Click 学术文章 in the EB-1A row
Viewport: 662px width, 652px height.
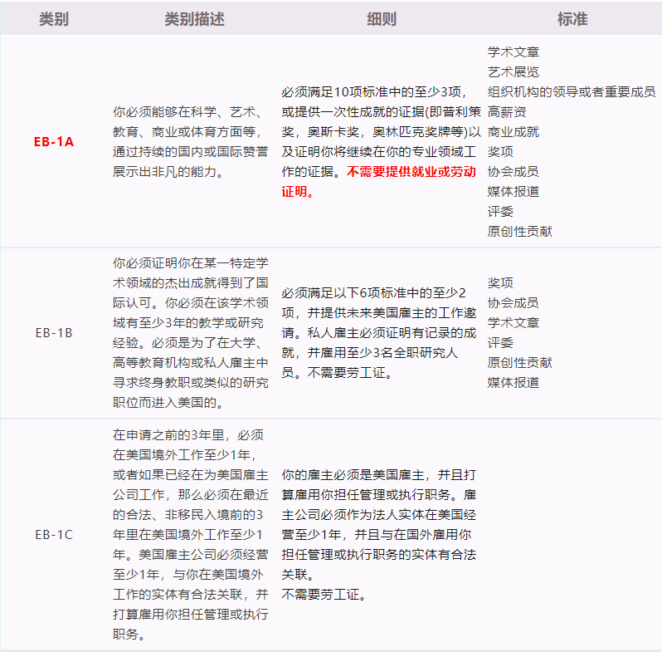point(513,51)
